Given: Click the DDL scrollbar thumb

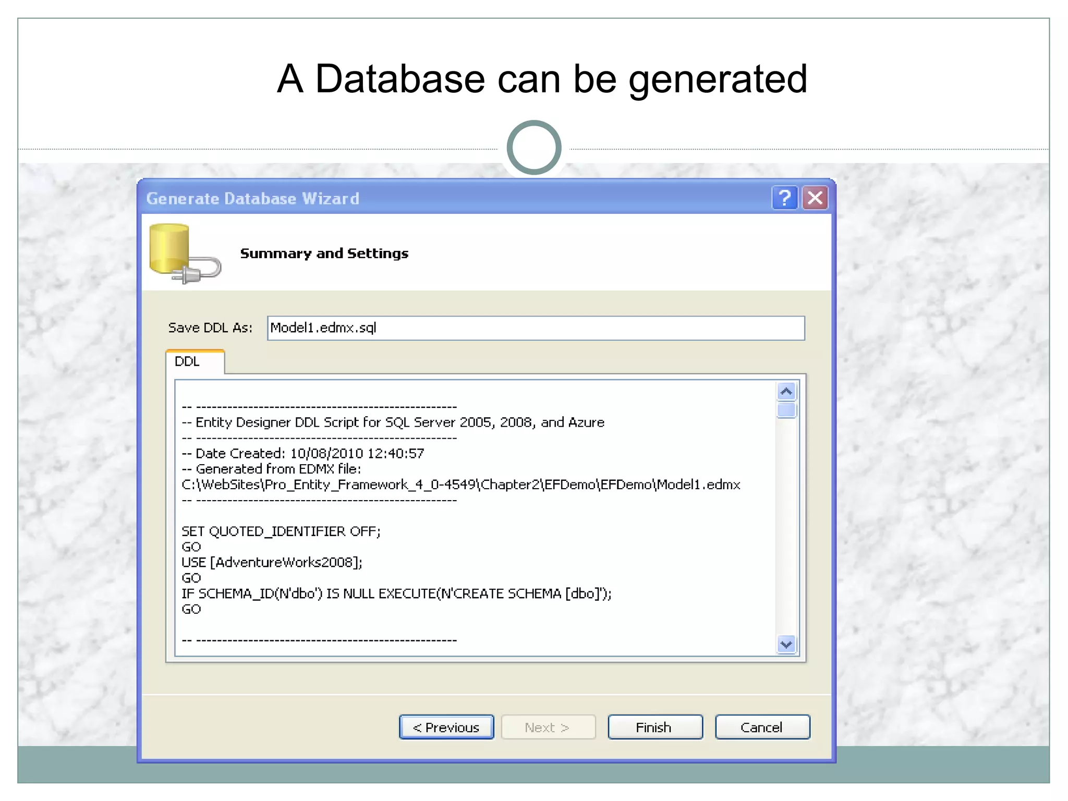Looking at the screenshot, I should (x=786, y=410).
